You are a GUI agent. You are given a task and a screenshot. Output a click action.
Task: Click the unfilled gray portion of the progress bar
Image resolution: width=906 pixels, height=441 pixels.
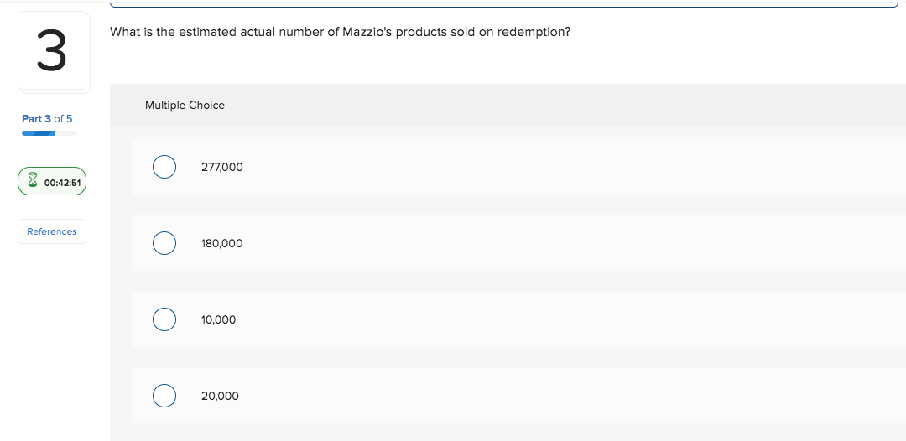(66, 133)
